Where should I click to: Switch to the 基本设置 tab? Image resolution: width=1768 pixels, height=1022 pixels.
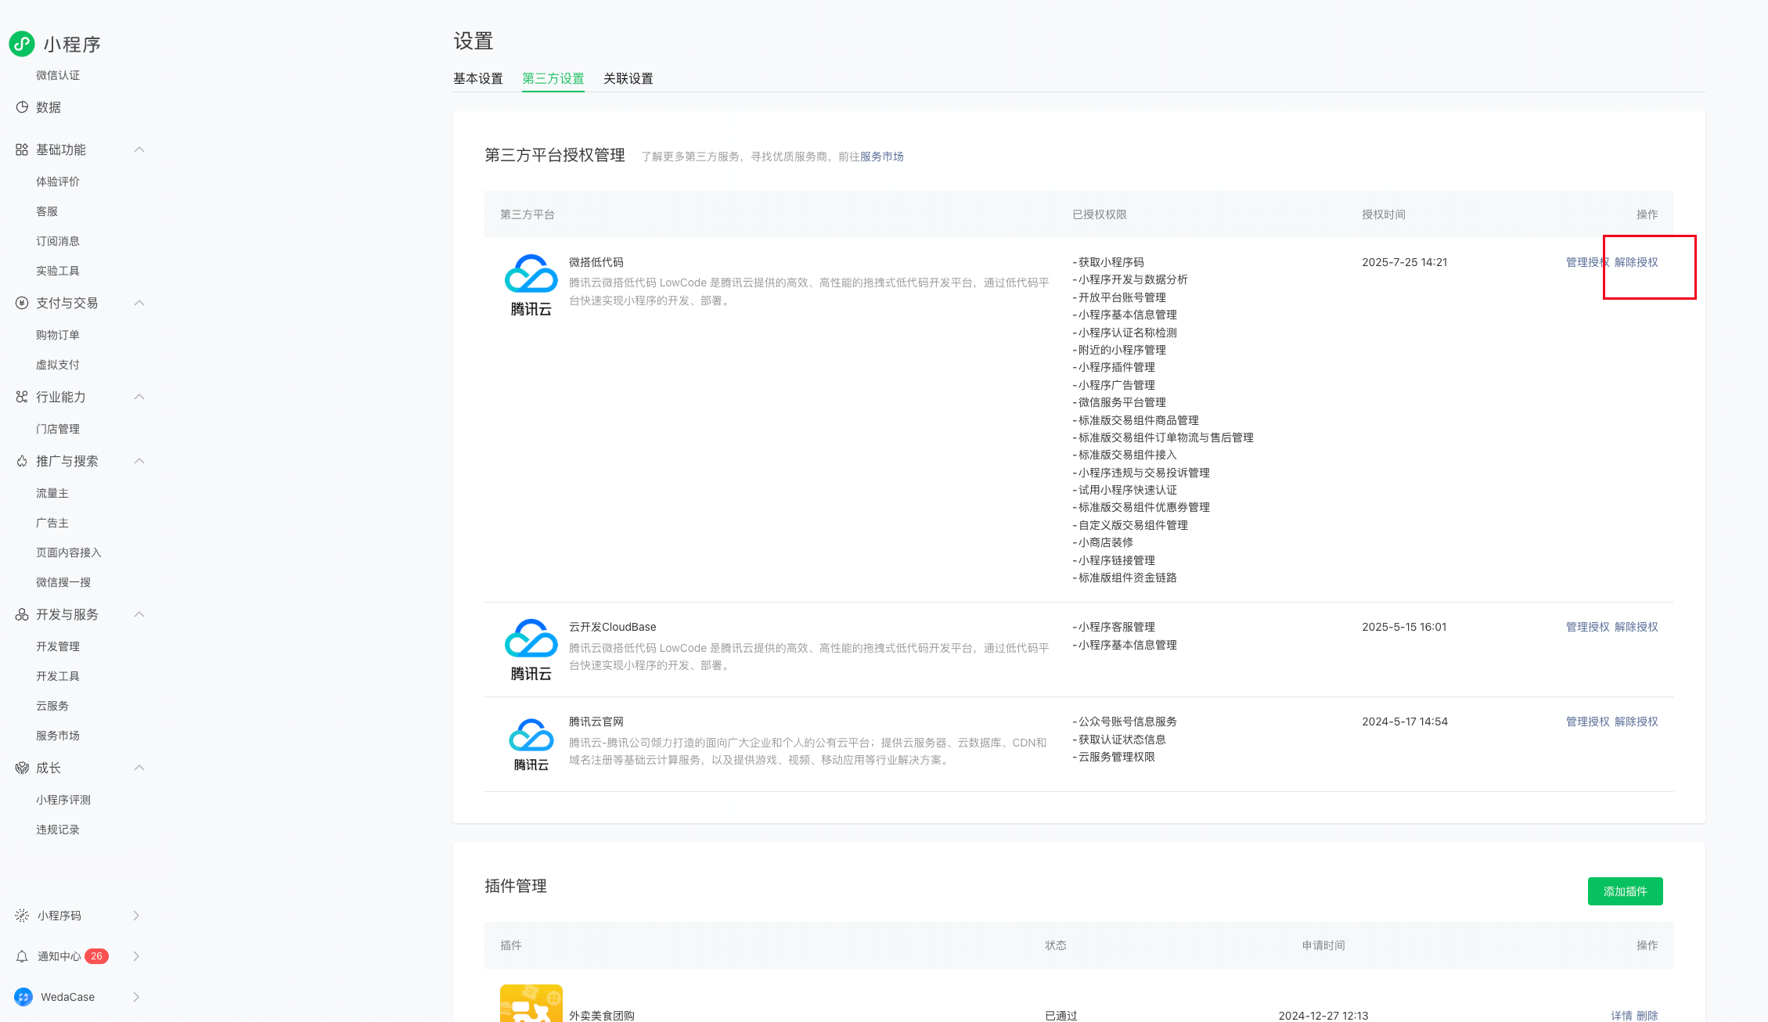coord(477,78)
